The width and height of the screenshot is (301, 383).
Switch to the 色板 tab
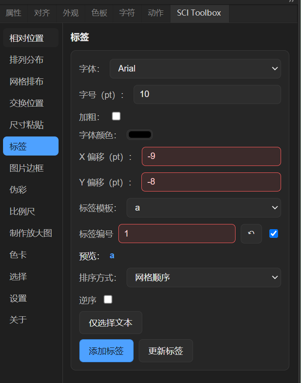click(x=99, y=13)
